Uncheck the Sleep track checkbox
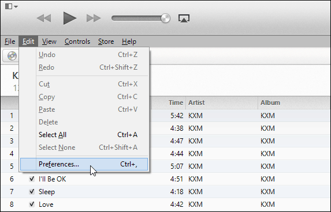Viewport: 331px width, 212px height. pos(32,192)
